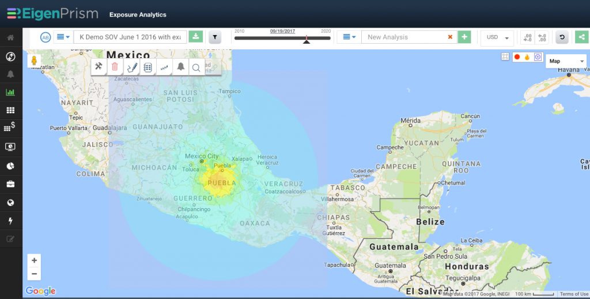Click the EigenPrism logo
This screenshot has width=590, height=299.
(52, 14)
